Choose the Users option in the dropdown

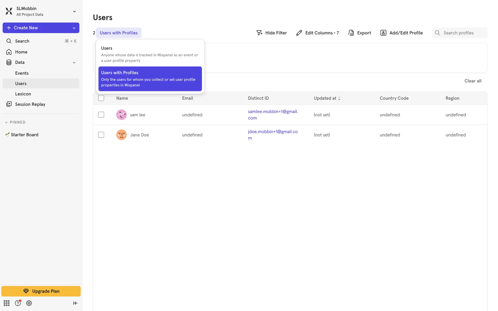[x=150, y=54]
